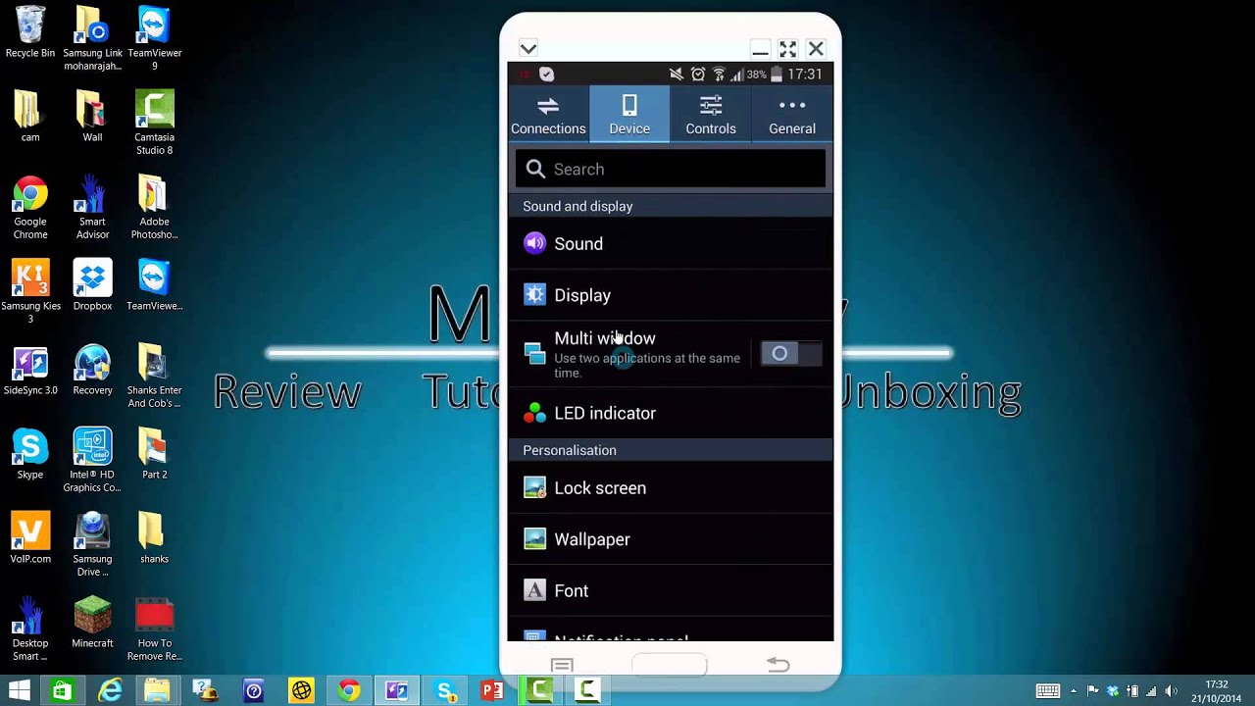
Task: Open the General settings tab
Action: click(x=792, y=115)
